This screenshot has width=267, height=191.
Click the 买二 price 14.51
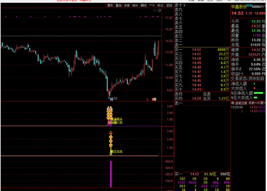coord(196,54)
